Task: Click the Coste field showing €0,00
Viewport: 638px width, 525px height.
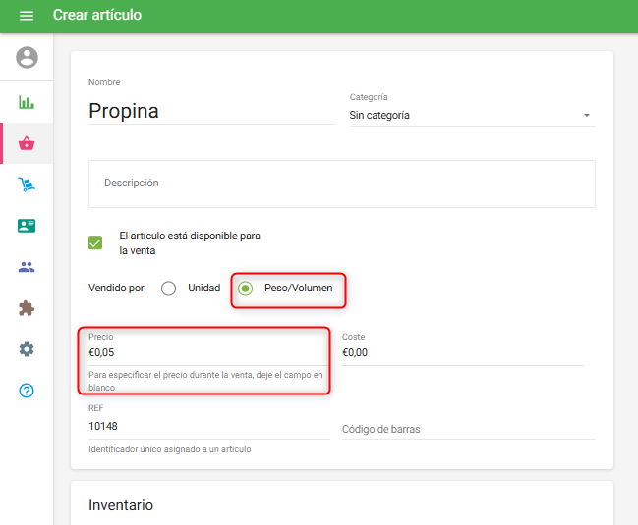Action: coord(462,352)
